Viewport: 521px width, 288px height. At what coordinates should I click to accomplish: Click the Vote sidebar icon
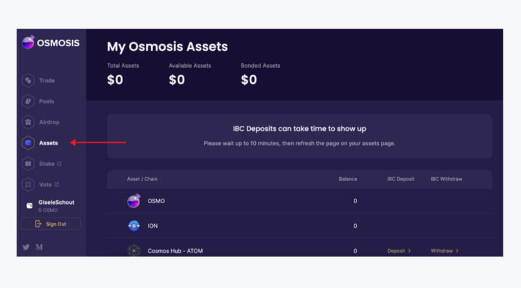[x=28, y=184]
